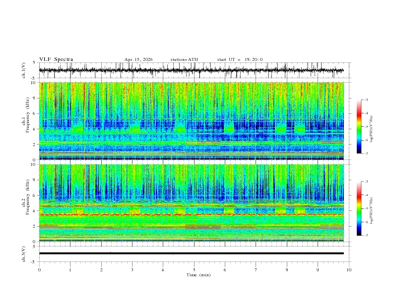
Task: Click the "-3" tick on the ch.1 color bar
Action: pos(366,100)
